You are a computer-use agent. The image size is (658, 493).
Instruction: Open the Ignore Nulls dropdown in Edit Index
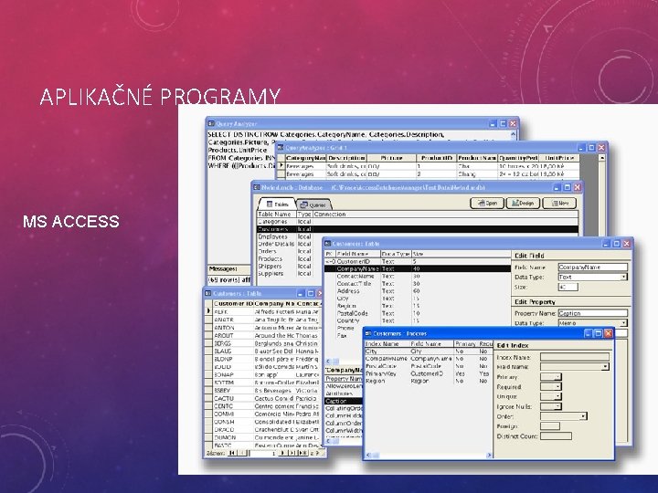click(x=557, y=406)
